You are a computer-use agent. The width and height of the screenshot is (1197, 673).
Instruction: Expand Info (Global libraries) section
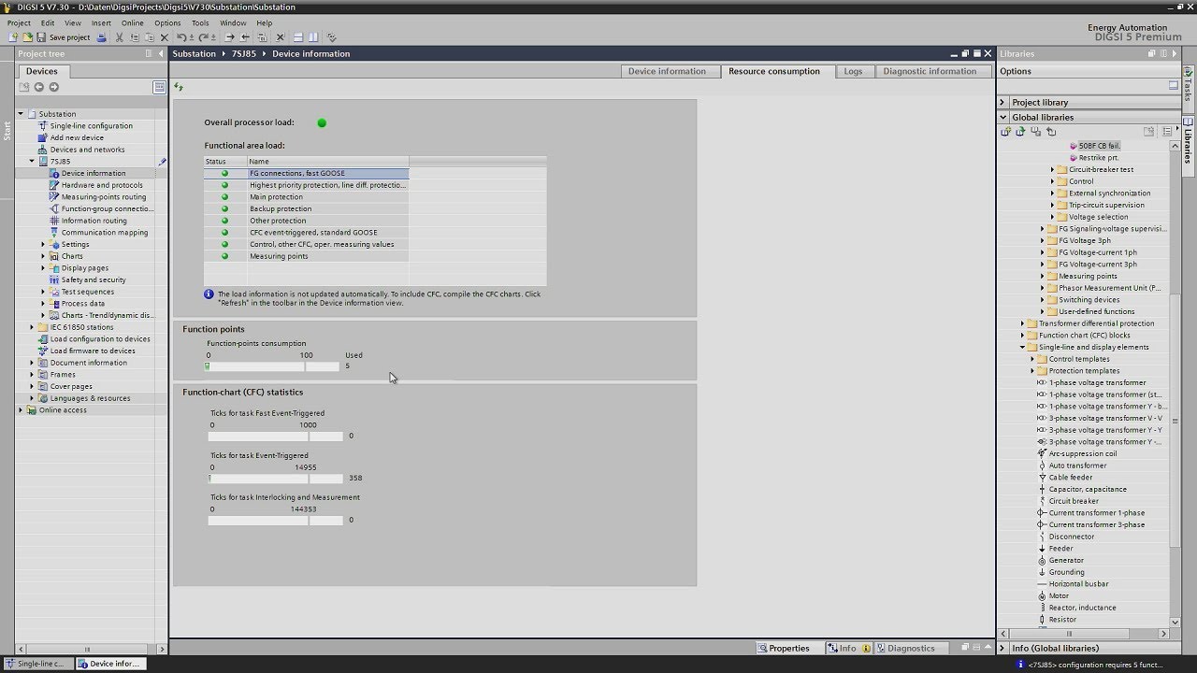[x=1002, y=648]
